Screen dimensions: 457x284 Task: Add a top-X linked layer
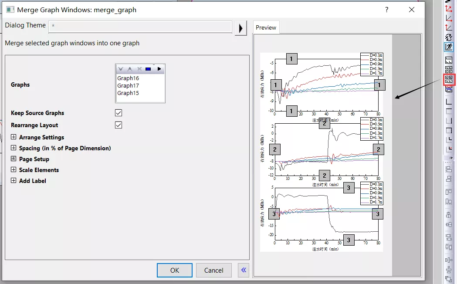coord(449,111)
